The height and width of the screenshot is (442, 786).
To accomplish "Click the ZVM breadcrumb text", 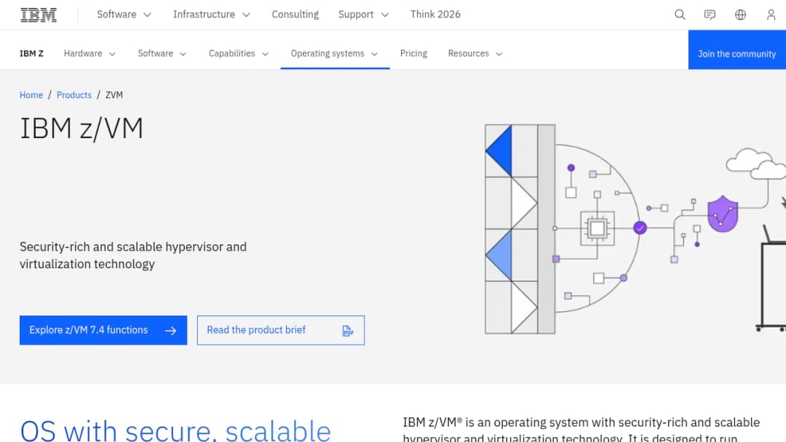I will (114, 95).
